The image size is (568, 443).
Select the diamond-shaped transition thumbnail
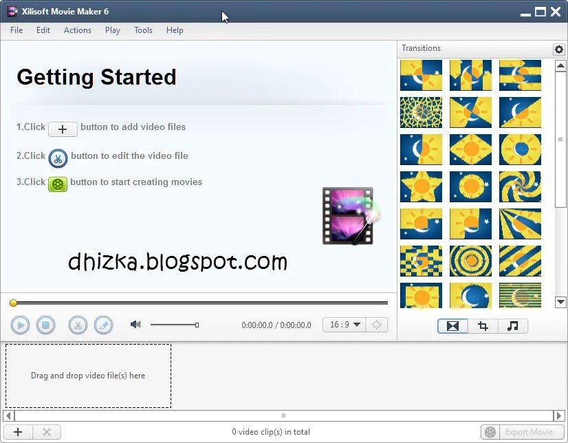(470, 149)
